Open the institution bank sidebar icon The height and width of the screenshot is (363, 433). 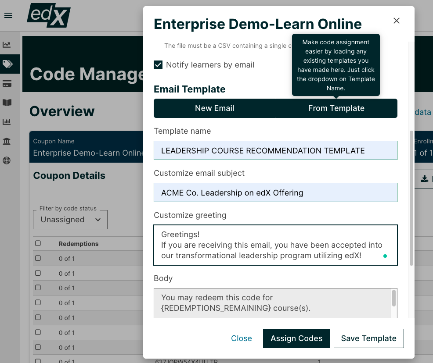pyautogui.click(x=7, y=141)
